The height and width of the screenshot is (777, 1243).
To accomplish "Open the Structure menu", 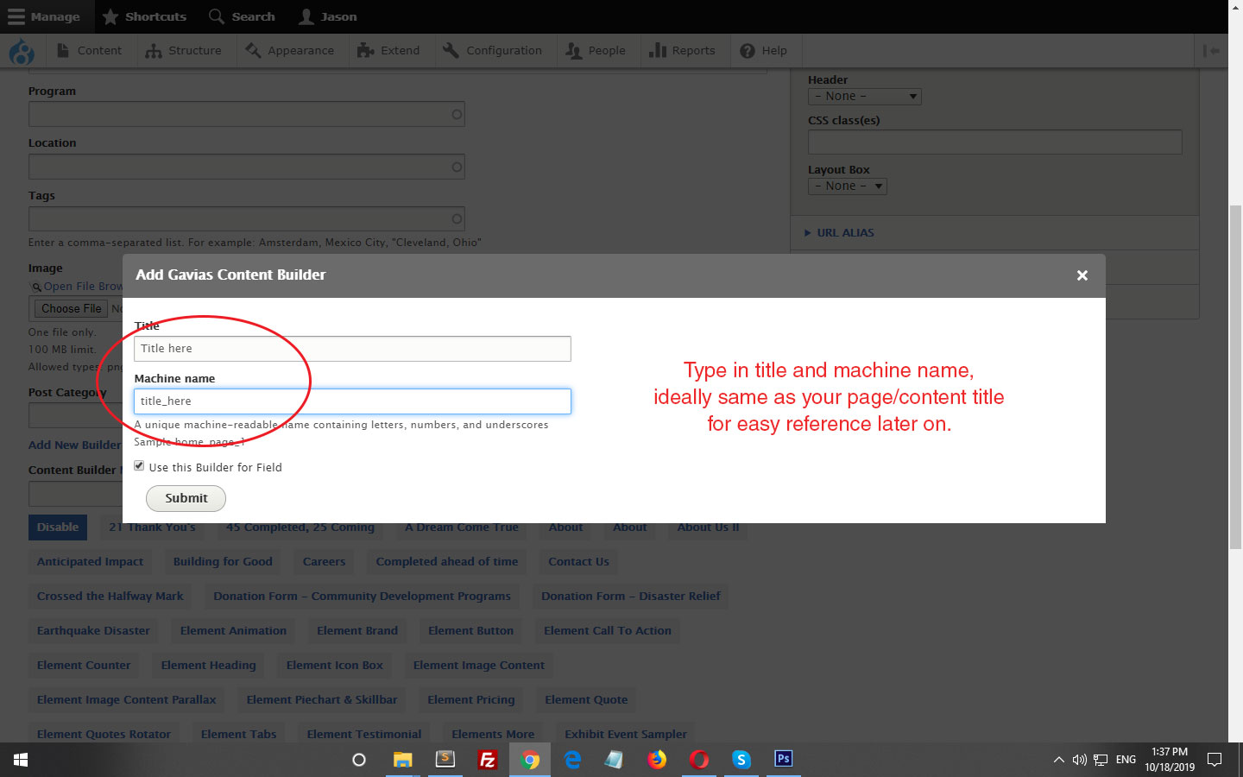I will [x=184, y=51].
